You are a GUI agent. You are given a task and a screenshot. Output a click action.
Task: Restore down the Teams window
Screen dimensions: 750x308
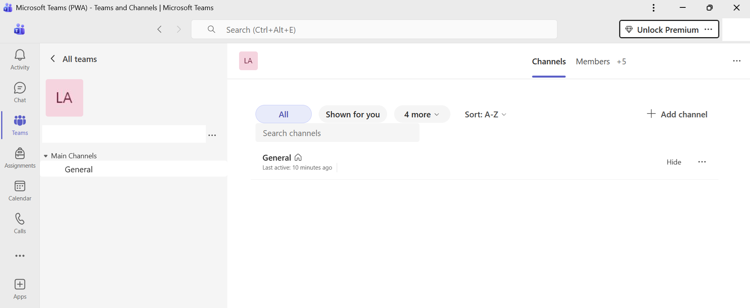[x=710, y=8]
